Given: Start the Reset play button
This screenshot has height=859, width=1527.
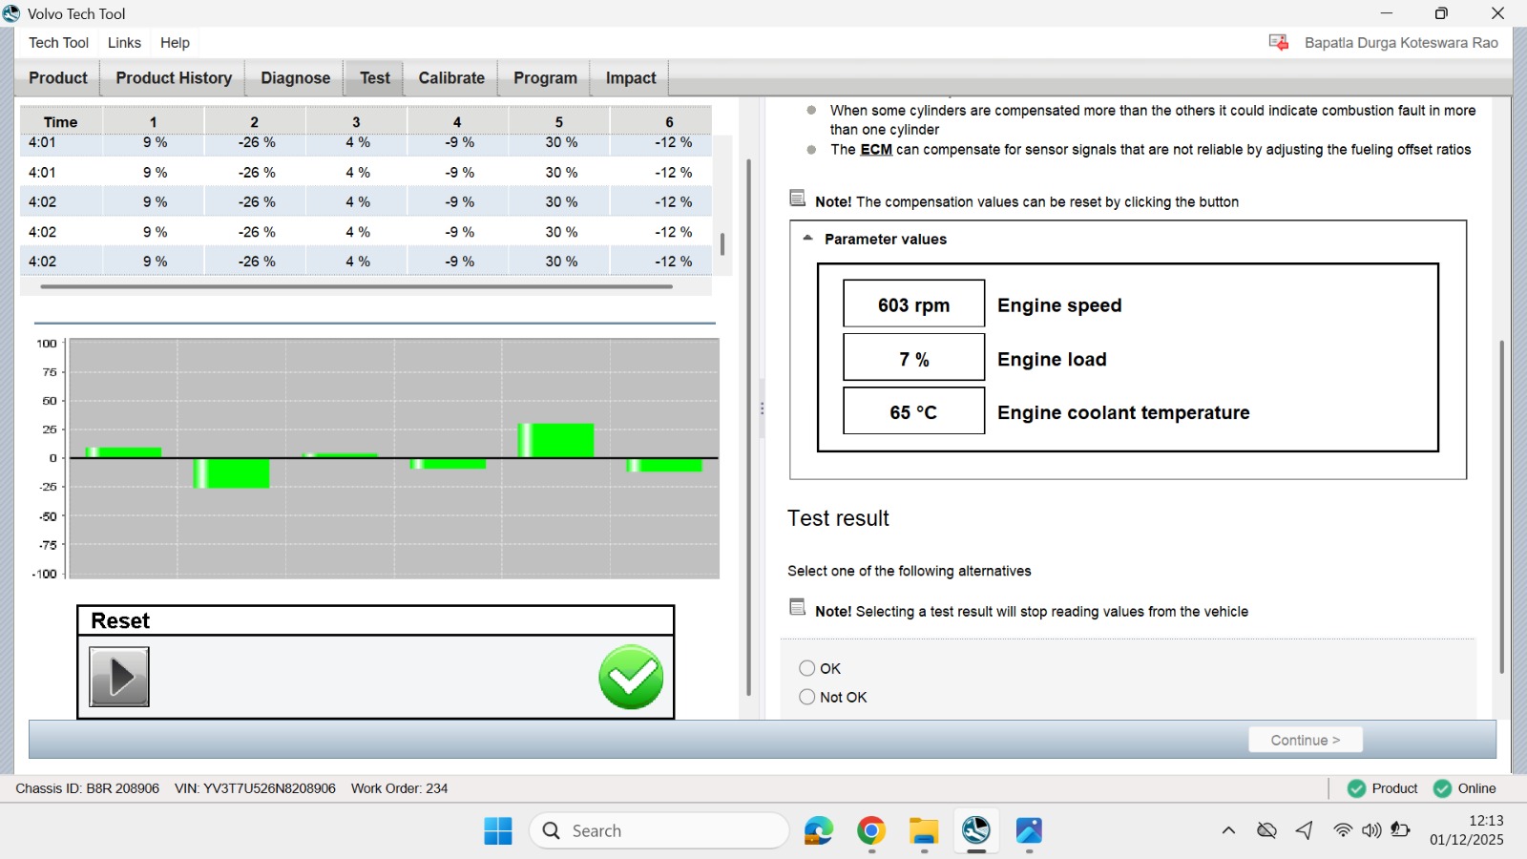Looking at the screenshot, I should click(x=119, y=677).
